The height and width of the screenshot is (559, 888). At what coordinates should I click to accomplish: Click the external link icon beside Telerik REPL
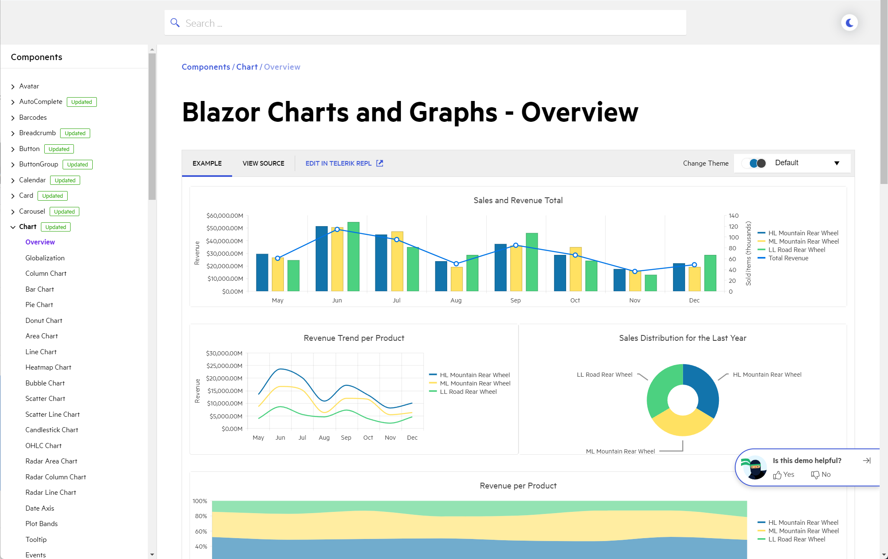click(379, 163)
